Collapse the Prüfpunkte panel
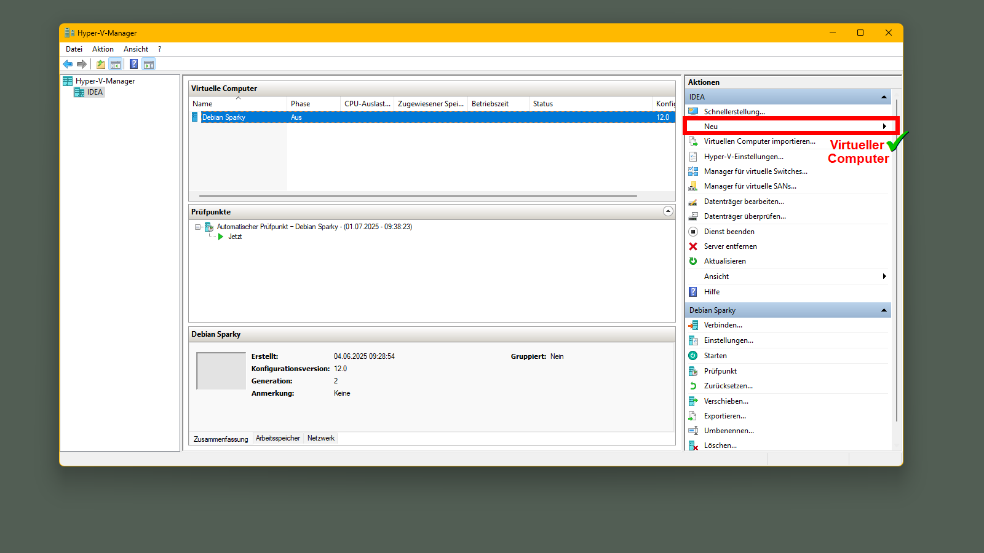Screen dimensions: 984x553 (x=668, y=211)
